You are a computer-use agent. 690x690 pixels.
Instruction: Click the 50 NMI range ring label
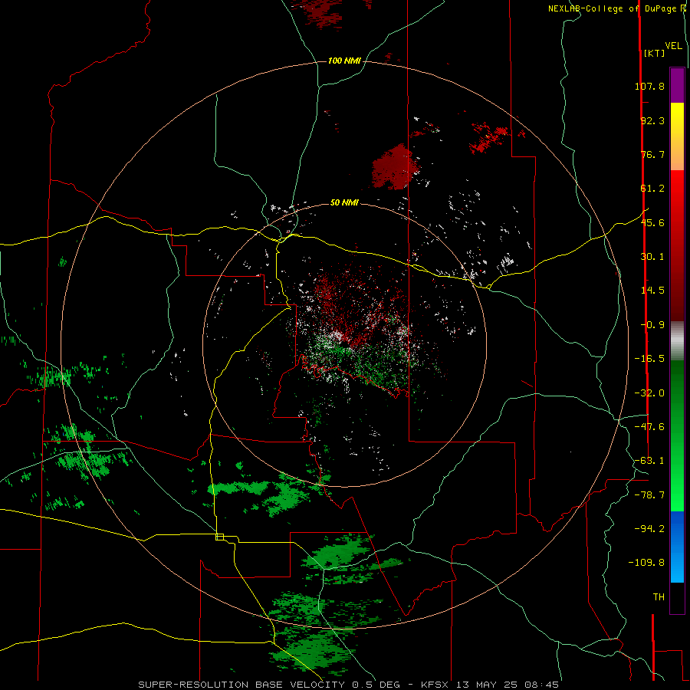344,202
